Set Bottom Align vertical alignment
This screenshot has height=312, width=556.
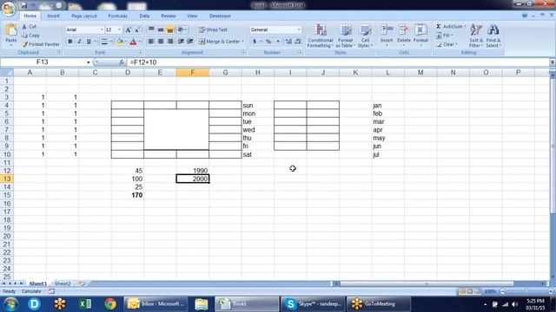[x=170, y=29]
